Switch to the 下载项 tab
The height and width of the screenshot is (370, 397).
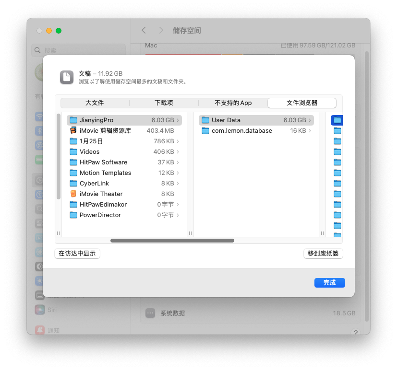[164, 103]
